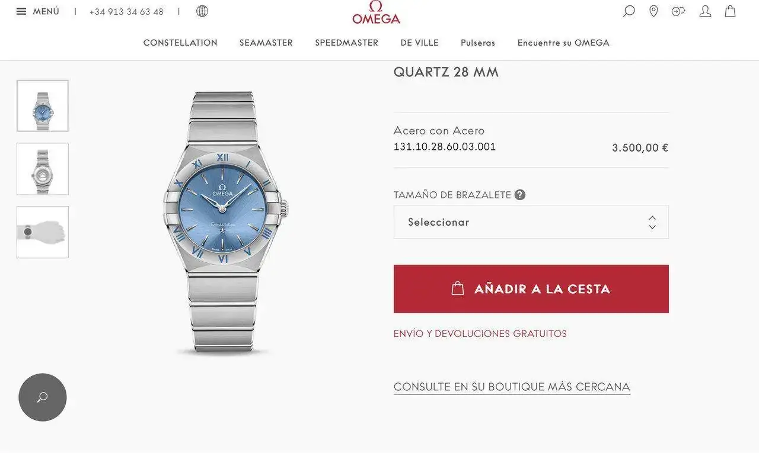Click the bracelet size help question mark
This screenshot has height=453, width=759.
pos(520,195)
